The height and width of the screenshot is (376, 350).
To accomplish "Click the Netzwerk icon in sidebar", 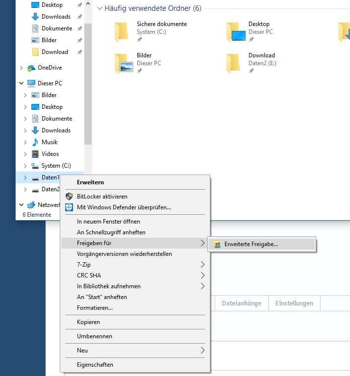I will coord(31,205).
